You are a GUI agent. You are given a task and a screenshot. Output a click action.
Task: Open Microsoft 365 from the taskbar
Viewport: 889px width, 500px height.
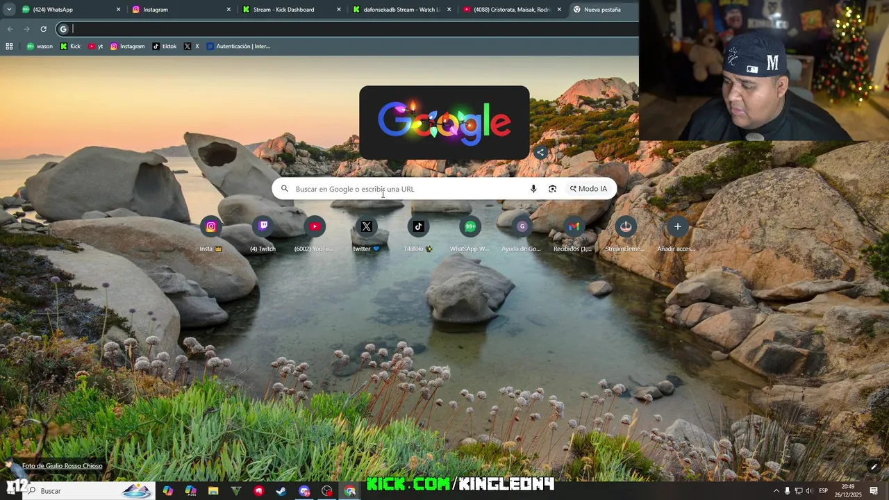tap(191, 491)
